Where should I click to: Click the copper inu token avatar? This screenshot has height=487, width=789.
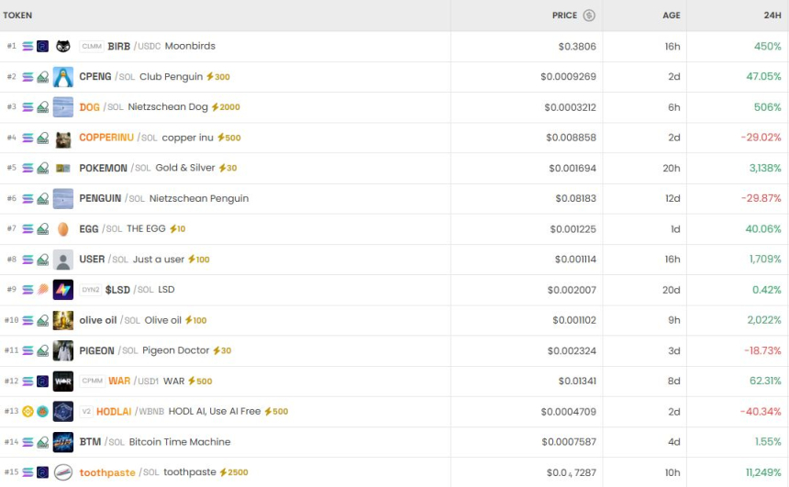click(63, 138)
